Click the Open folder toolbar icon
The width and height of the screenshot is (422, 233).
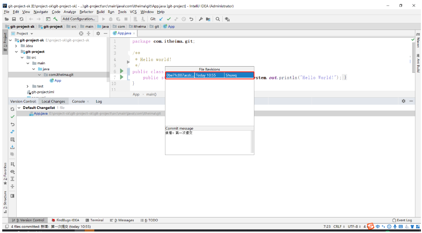click(x=7, y=19)
